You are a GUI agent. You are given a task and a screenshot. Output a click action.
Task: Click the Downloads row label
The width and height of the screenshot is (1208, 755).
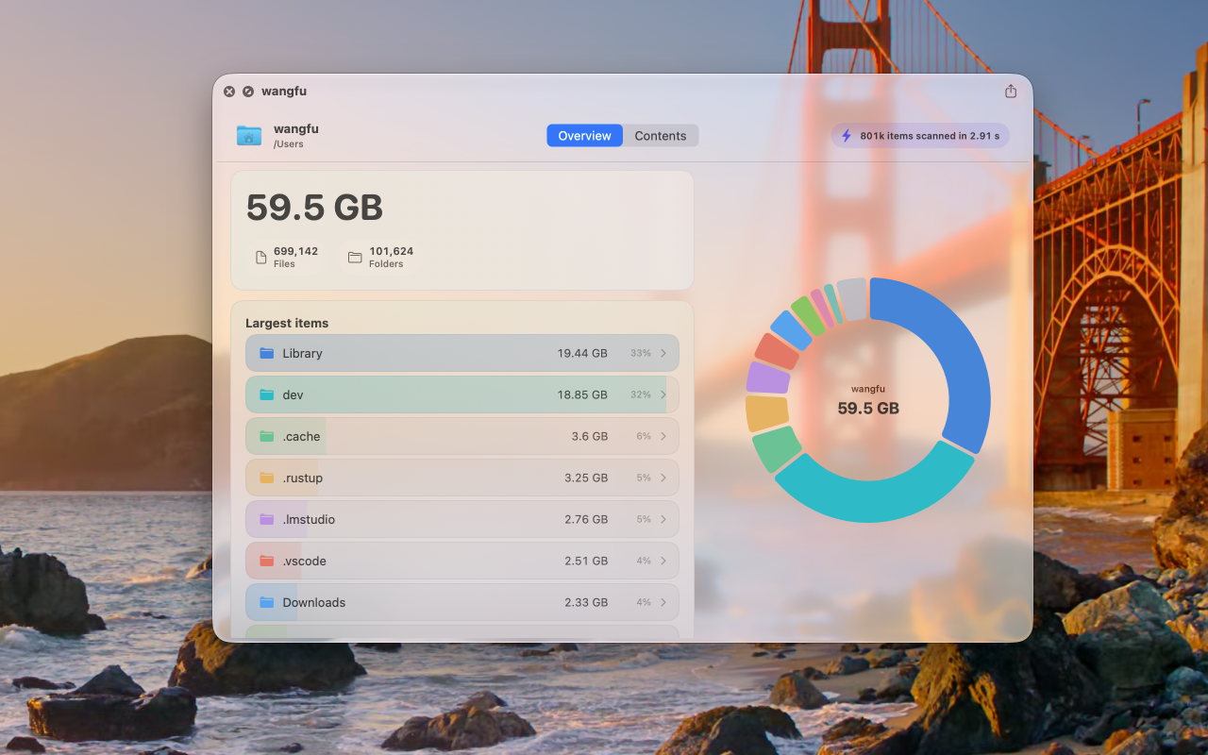point(314,602)
